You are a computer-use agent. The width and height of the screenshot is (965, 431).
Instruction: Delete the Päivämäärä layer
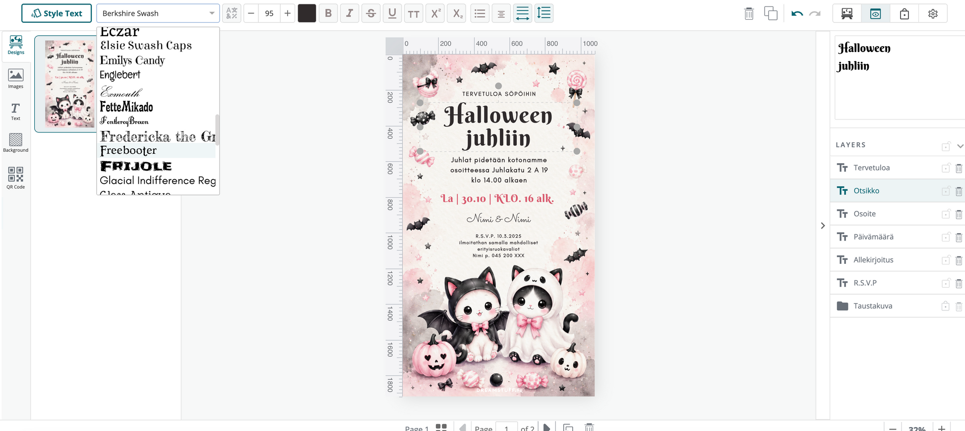pos(959,237)
